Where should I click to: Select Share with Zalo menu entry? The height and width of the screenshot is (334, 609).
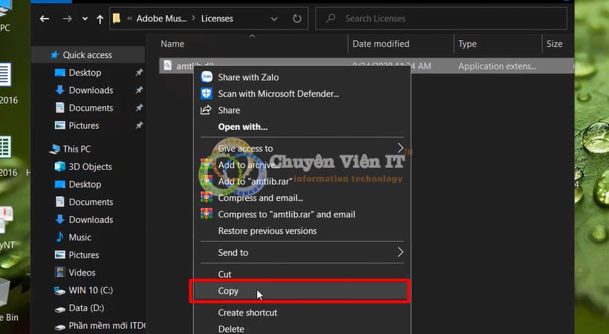248,76
